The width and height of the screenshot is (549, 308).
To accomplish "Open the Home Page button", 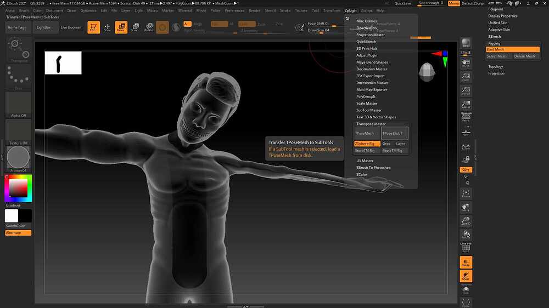I will click(x=17, y=27).
